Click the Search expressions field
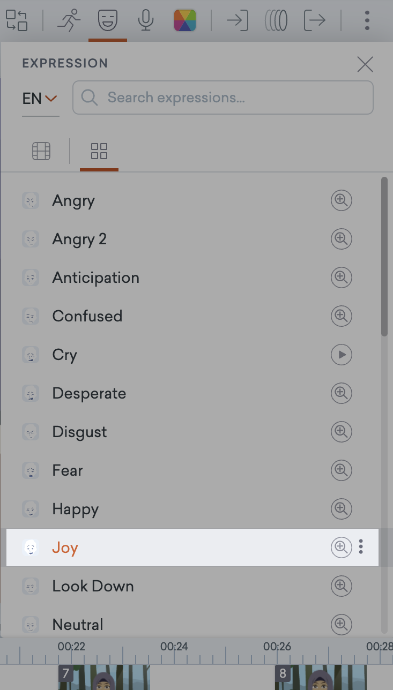This screenshot has height=690, width=393. (x=223, y=97)
